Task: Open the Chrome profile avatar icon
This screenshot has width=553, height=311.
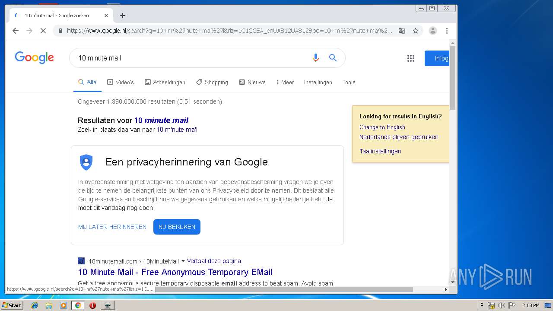Action: tap(433, 31)
